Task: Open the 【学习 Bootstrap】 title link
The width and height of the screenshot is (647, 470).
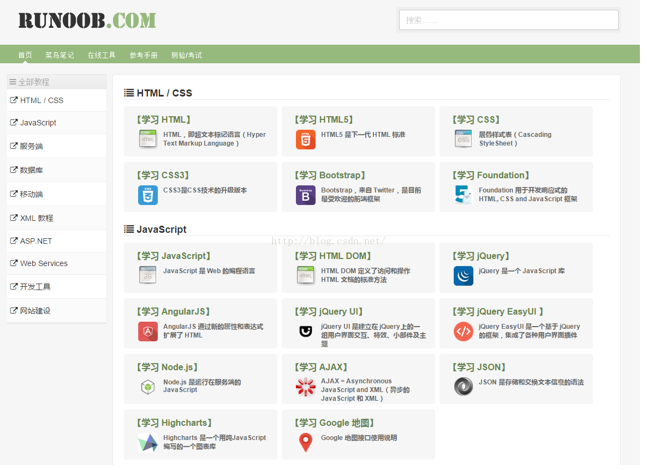Action: (334, 177)
